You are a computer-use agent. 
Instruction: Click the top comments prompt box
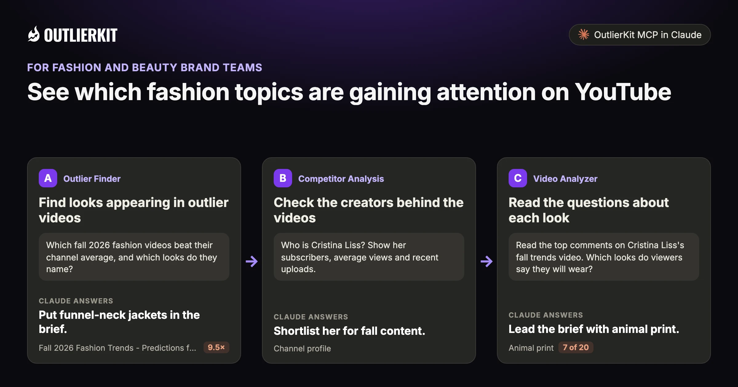(604, 257)
